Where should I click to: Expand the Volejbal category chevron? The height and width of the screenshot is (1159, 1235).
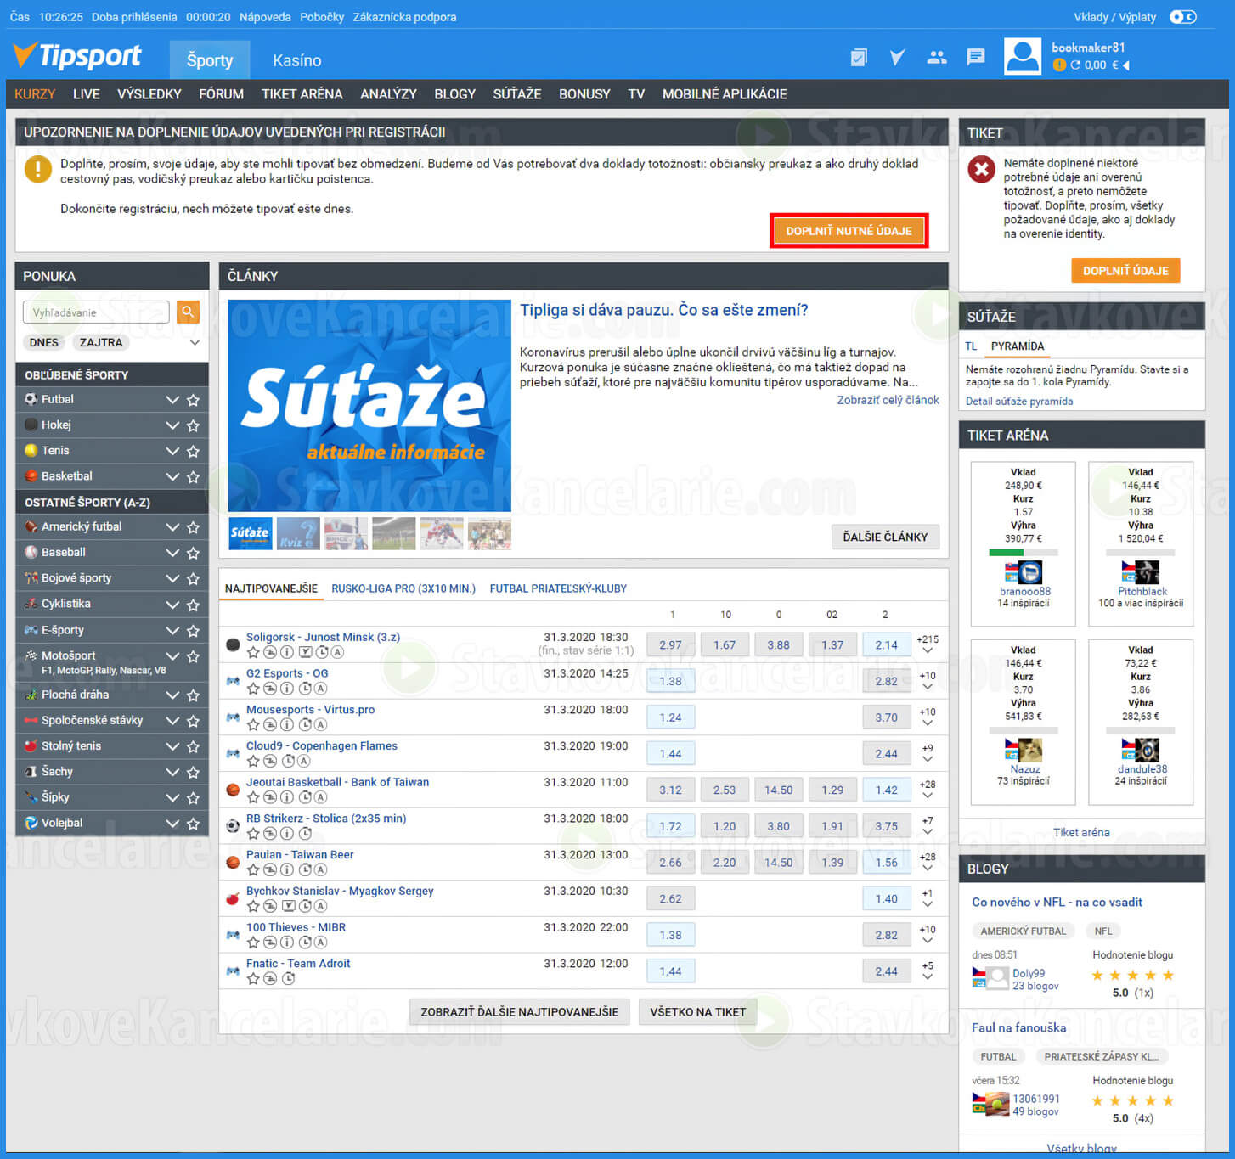pyautogui.click(x=172, y=824)
